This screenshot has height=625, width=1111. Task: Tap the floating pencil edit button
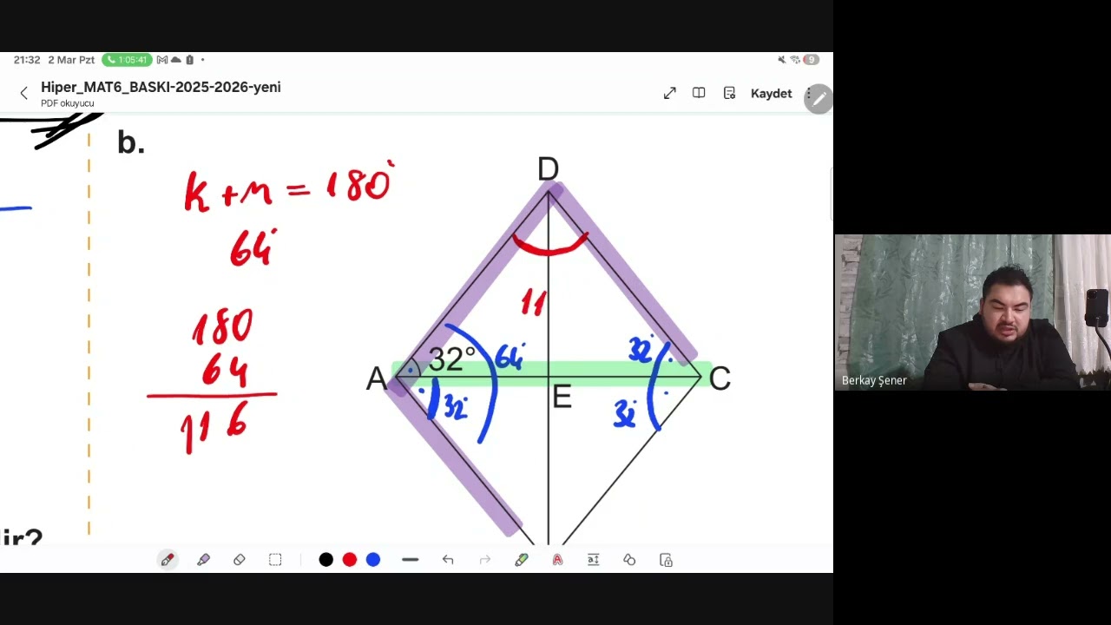pyautogui.click(x=818, y=99)
